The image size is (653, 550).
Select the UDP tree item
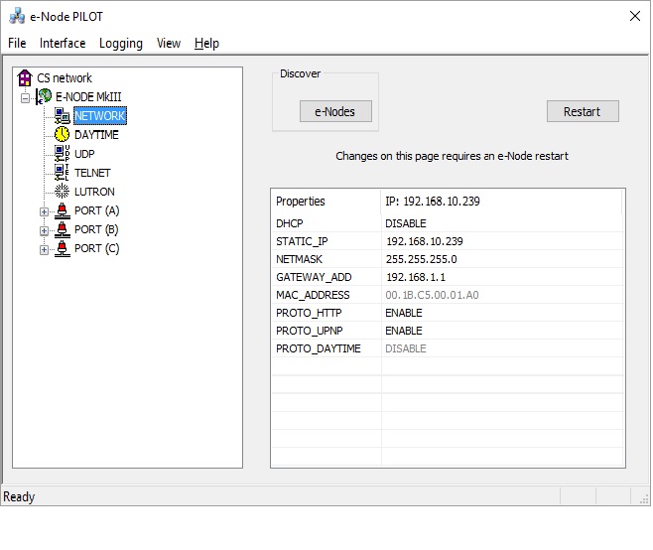pos(84,154)
